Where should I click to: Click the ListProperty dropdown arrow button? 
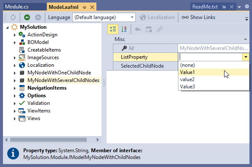246,57
